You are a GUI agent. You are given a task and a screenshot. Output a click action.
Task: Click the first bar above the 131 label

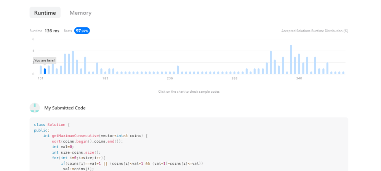[41, 70]
